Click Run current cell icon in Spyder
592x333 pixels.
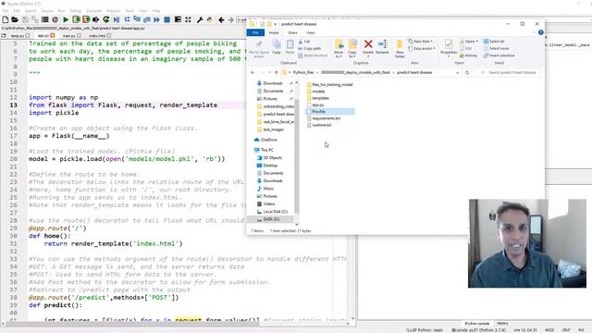(76, 19)
